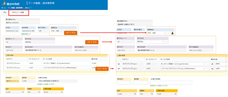Click the row handle for service code 1005

click(x=119, y=64)
